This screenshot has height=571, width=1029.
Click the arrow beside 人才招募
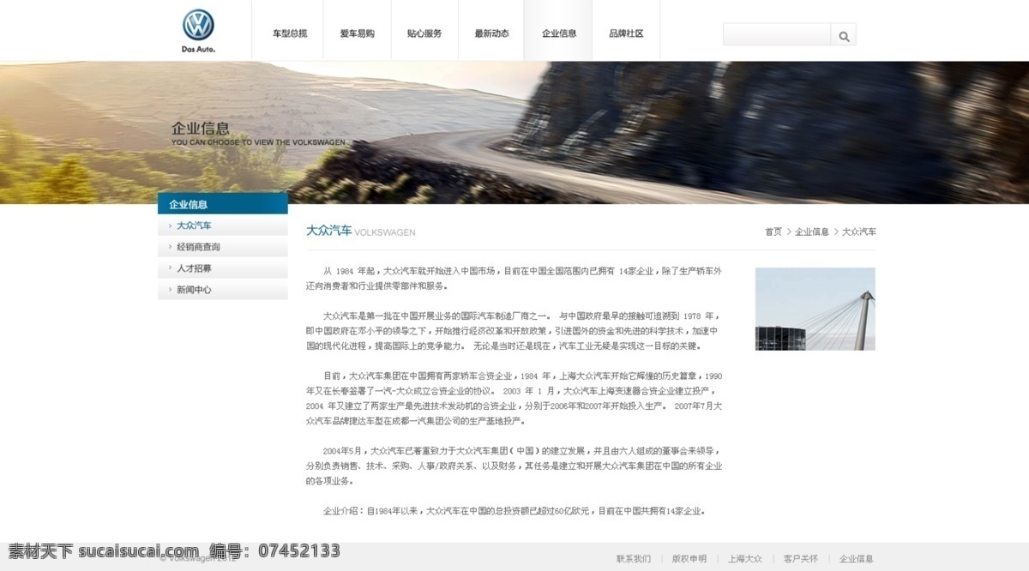pos(169,268)
